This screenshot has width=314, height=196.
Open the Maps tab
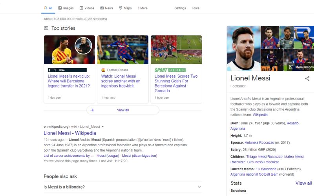(x=125, y=8)
